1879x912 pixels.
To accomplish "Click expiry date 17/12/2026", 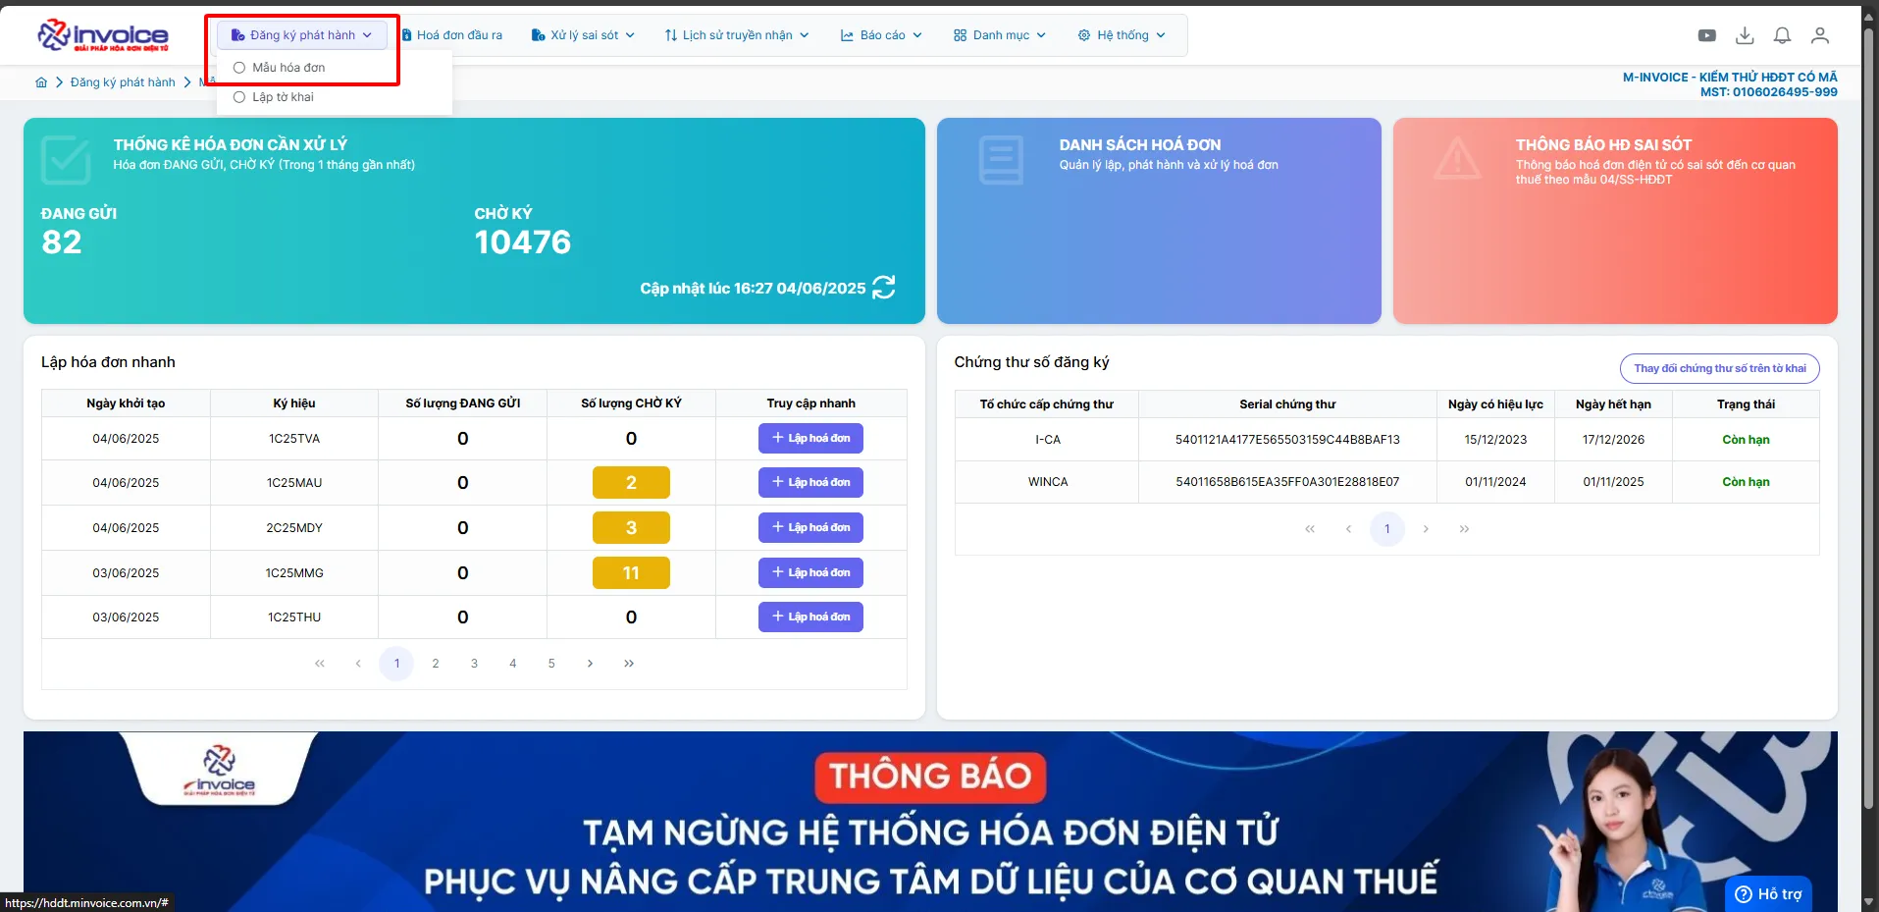I will coord(1613,440).
